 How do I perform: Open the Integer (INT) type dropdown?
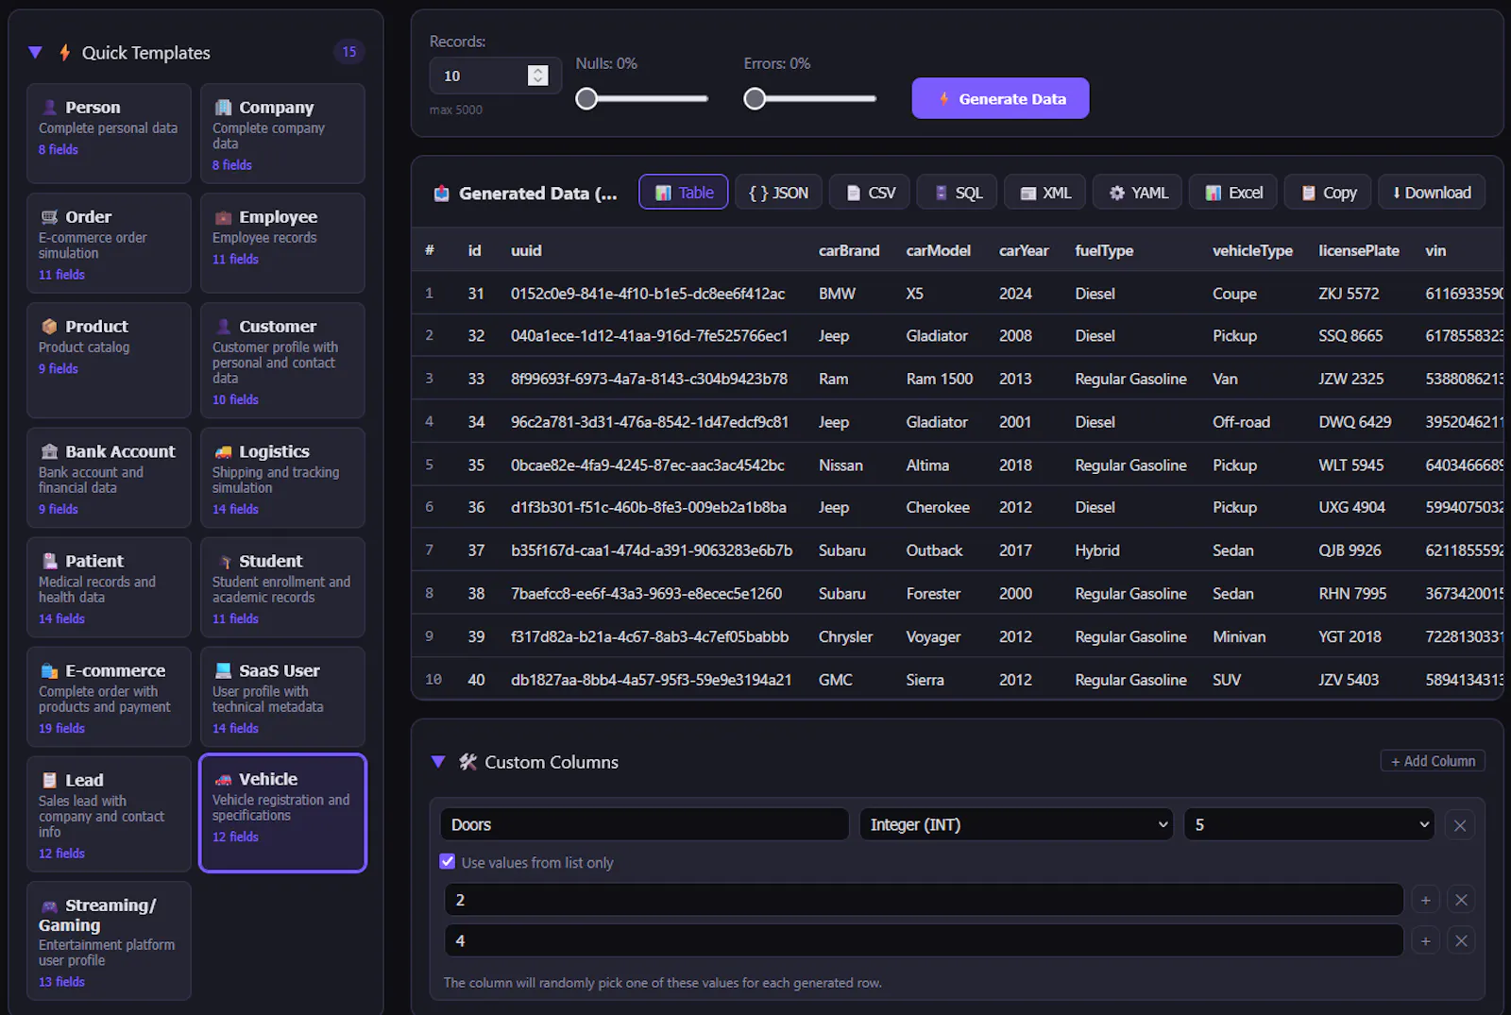pyautogui.click(x=1016, y=824)
